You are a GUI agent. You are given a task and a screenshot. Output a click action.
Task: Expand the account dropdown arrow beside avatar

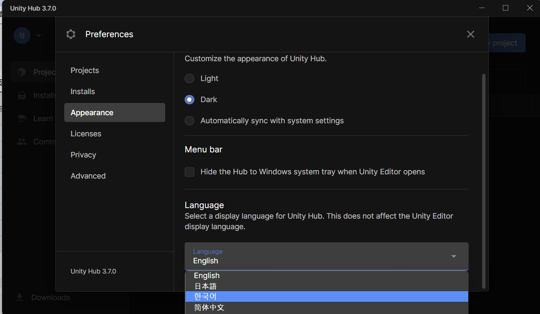39,35
